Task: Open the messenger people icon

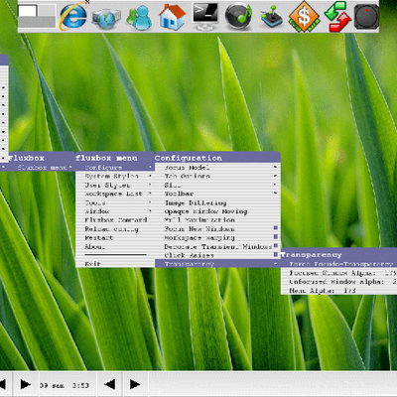Action: coord(139,18)
